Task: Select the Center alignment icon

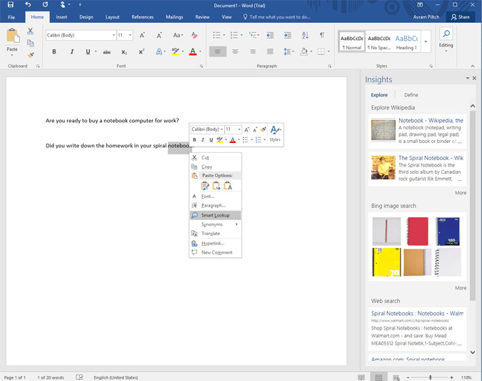Action: point(235,51)
